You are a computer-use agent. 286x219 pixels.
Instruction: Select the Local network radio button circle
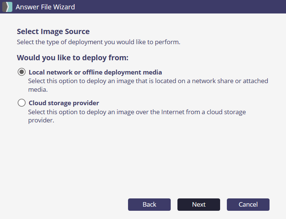coord(22,72)
